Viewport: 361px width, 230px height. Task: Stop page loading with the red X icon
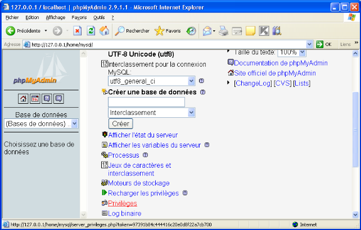point(78,31)
